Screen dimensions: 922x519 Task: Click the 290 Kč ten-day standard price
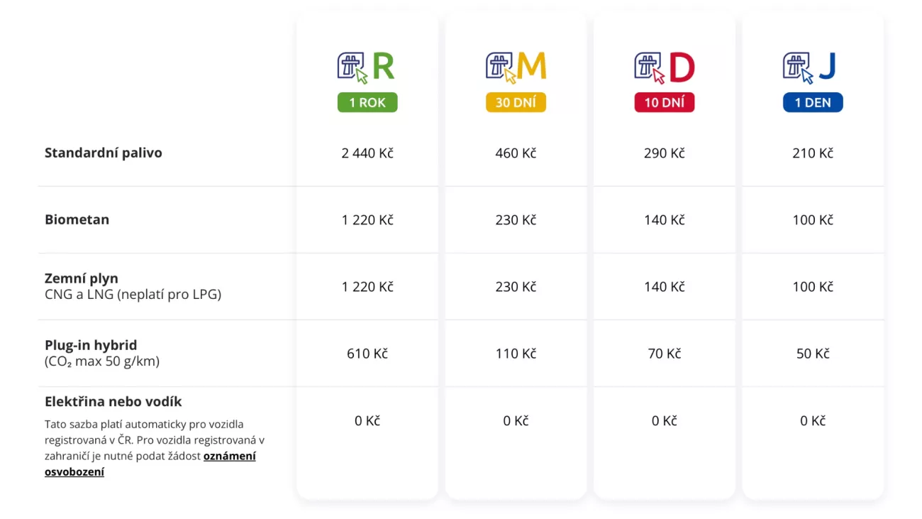click(x=665, y=153)
